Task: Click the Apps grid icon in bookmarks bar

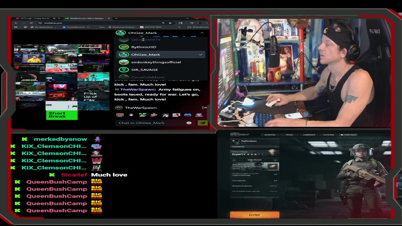Action: coord(16,27)
